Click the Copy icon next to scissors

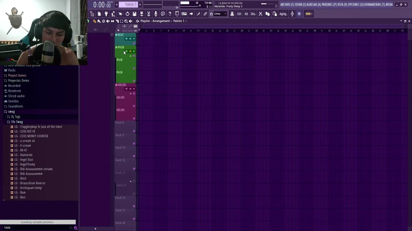(267, 14)
